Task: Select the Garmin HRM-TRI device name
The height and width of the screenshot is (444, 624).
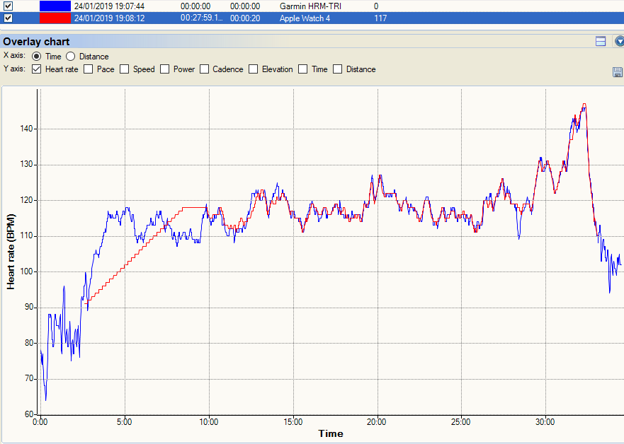Action: pyautogui.click(x=310, y=6)
